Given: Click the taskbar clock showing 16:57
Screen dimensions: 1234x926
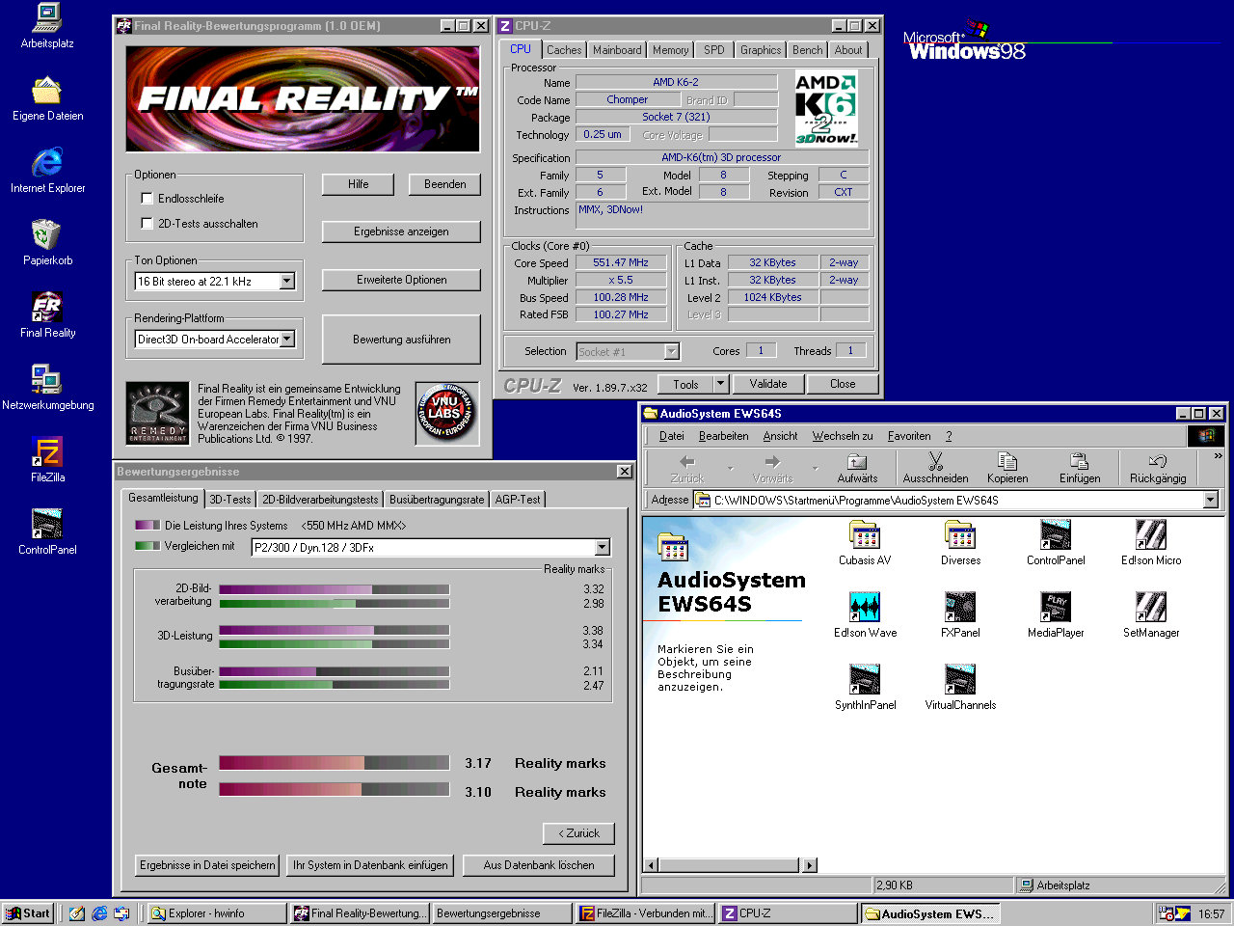Looking at the screenshot, I should click(1212, 913).
